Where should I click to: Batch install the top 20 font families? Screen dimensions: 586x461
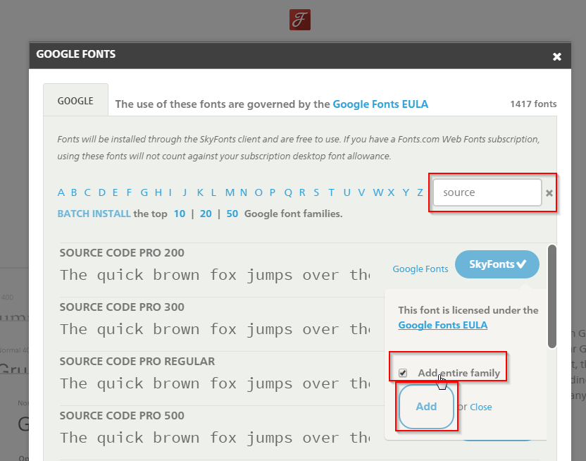click(206, 214)
